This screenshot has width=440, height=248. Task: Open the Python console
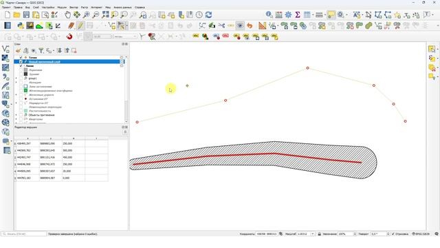click(x=21, y=26)
